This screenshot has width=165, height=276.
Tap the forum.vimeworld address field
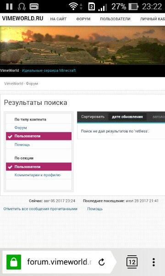(x=59, y=262)
